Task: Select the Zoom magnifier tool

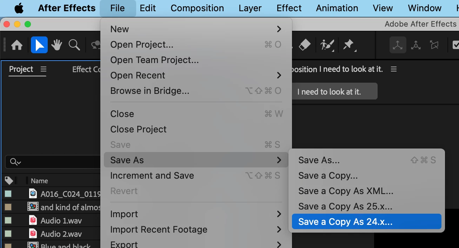Action: click(74, 45)
